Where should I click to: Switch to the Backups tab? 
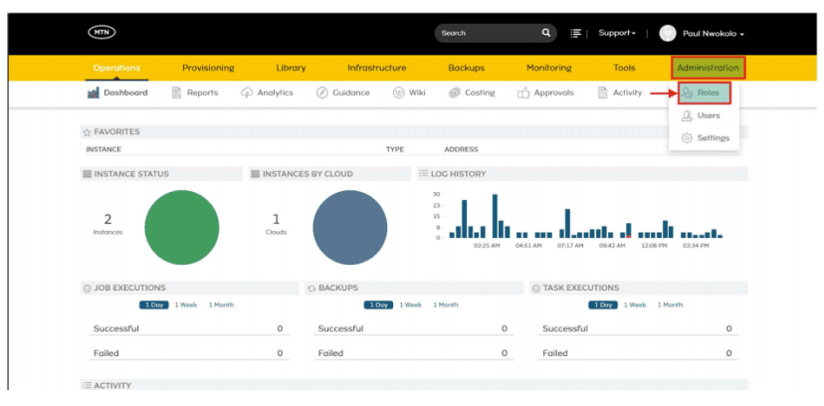click(x=466, y=68)
